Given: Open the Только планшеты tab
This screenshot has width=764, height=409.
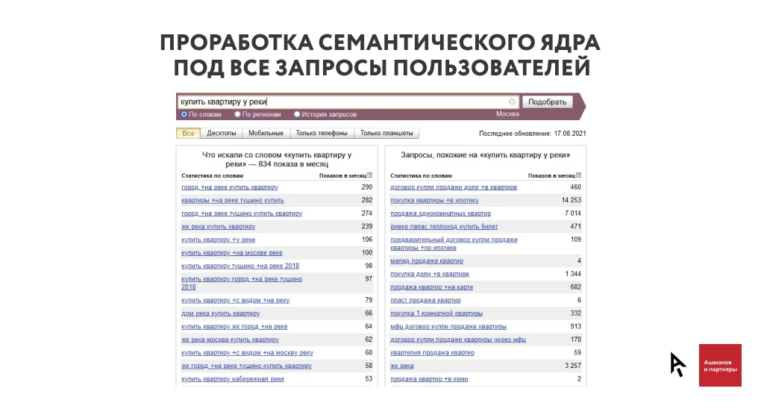Looking at the screenshot, I should tap(386, 134).
